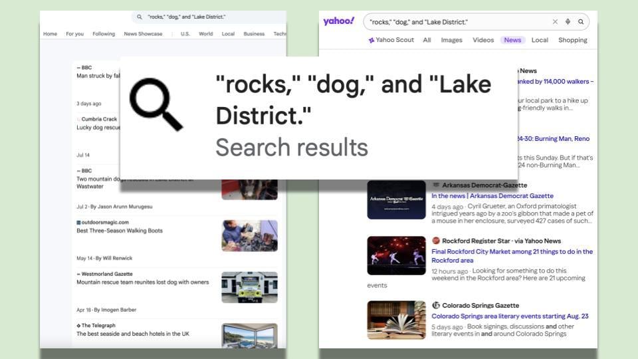Select the Yahoo Local tab
This screenshot has width=638, height=359.
point(540,40)
